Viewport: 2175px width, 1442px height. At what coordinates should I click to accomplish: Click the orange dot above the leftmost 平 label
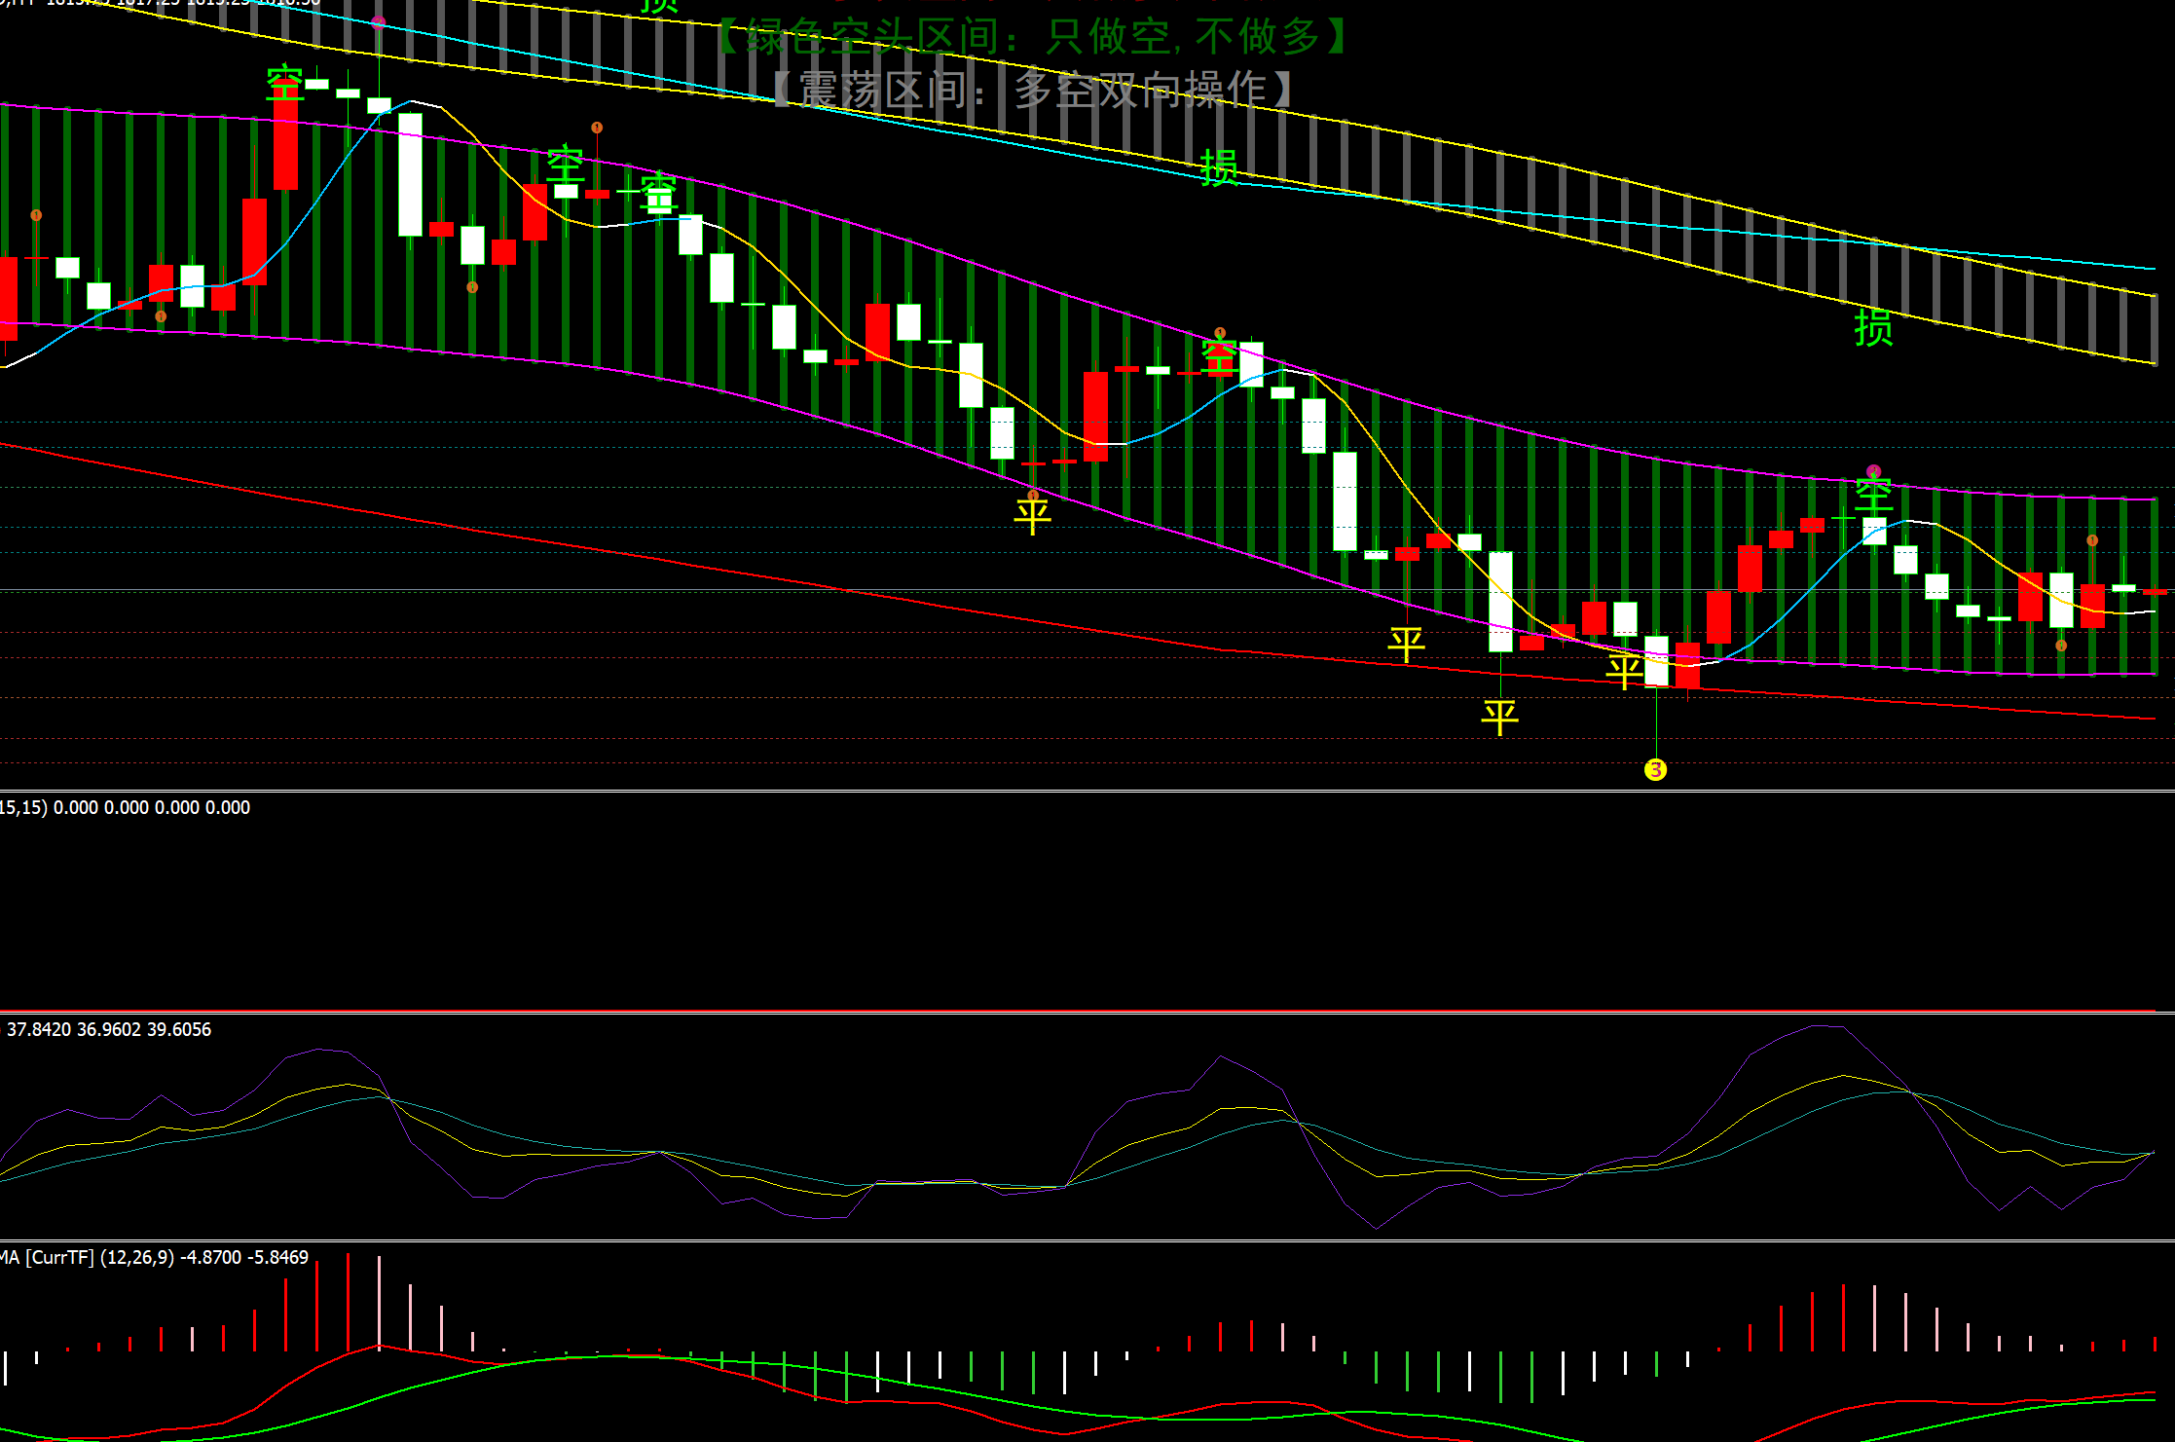pos(1033,496)
